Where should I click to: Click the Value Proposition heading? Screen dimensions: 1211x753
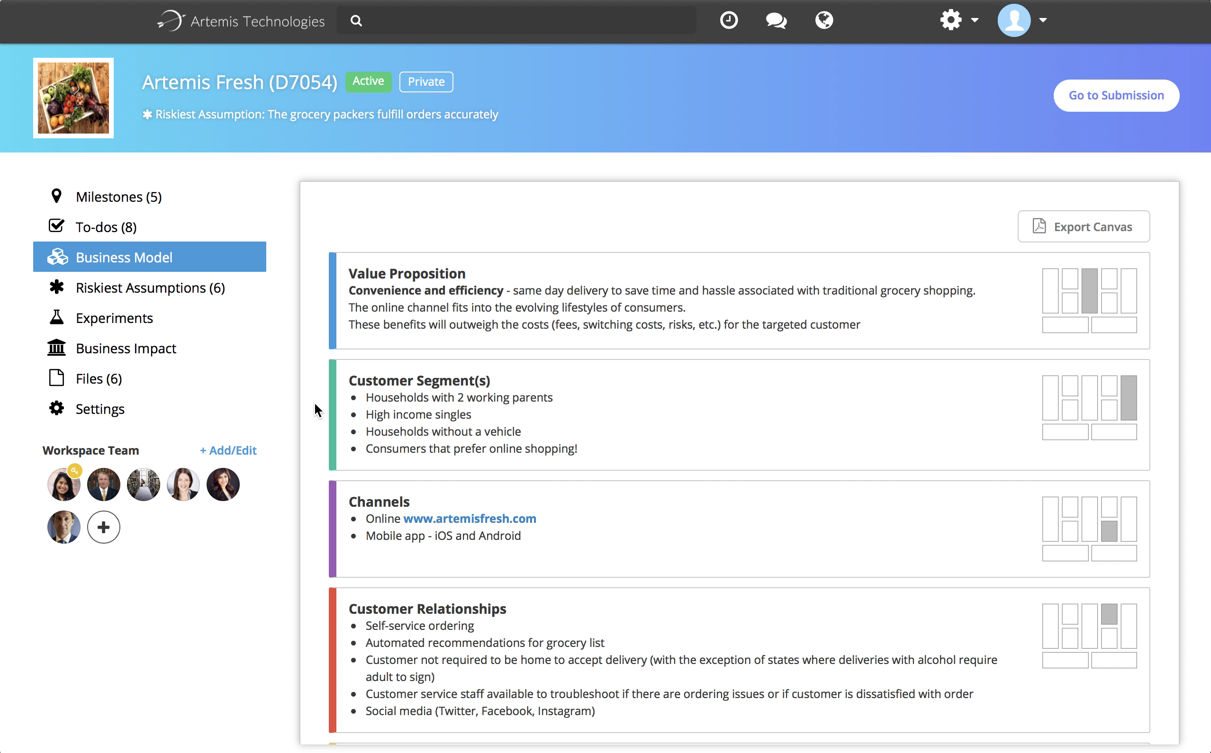point(407,273)
